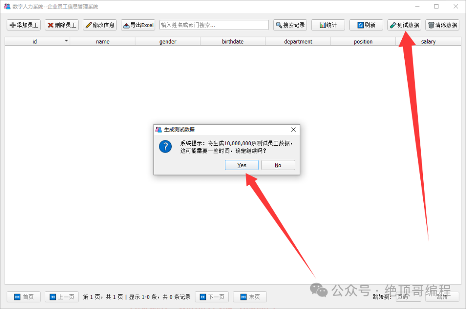Click the Search Records (搜索记录) magnifier button
Image resolution: width=466 pixels, height=309 pixels.
(290, 25)
